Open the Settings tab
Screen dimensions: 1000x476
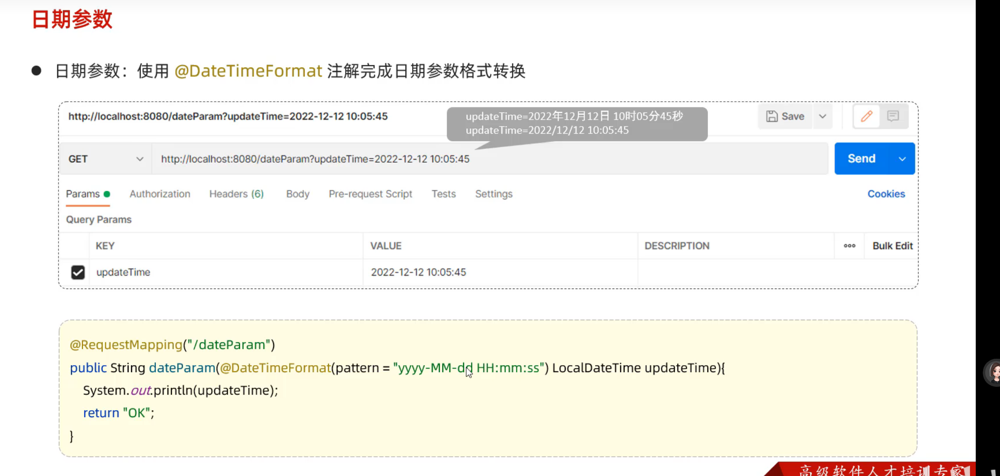coord(494,194)
